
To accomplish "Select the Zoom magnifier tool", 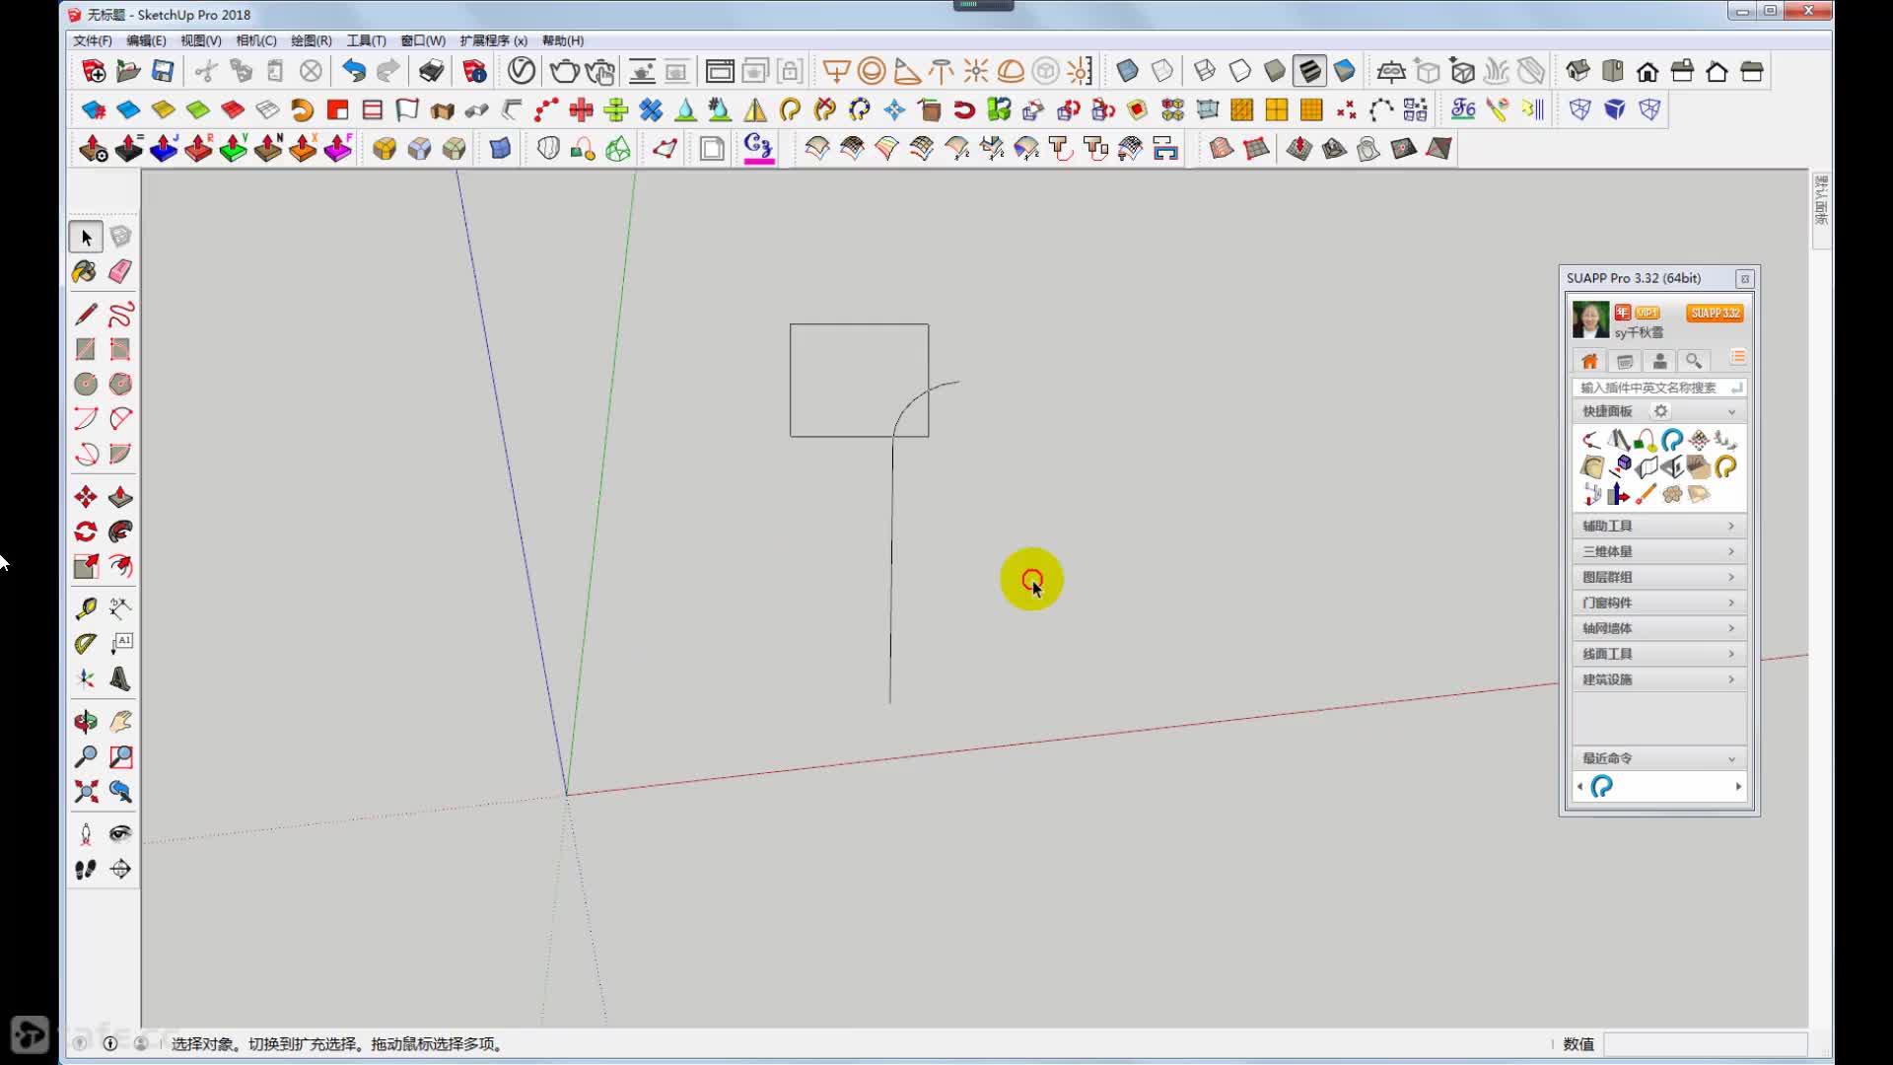I will (x=86, y=756).
